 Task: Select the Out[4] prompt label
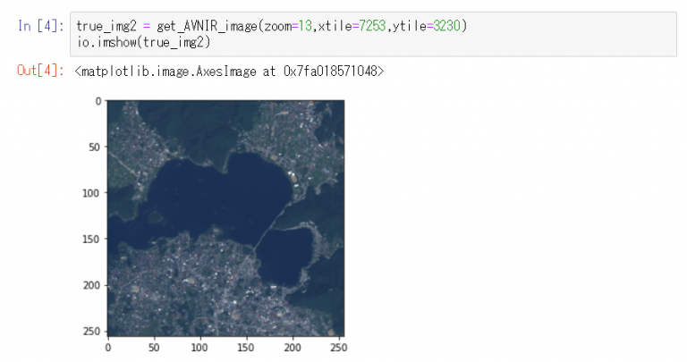pyautogui.click(x=41, y=70)
